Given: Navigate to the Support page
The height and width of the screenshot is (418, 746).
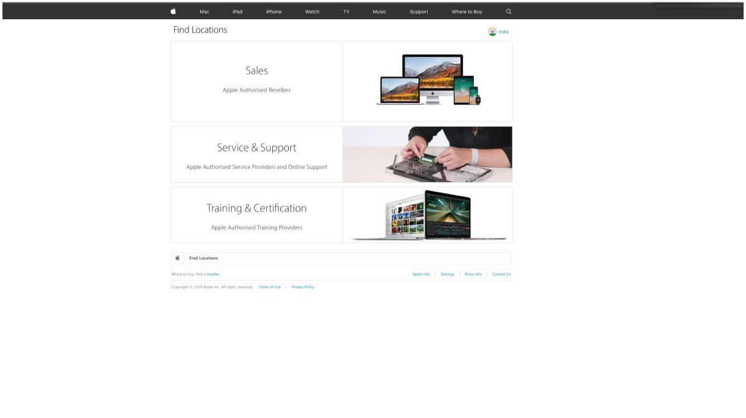Looking at the screenshot, I should click(x=419, y=12).
